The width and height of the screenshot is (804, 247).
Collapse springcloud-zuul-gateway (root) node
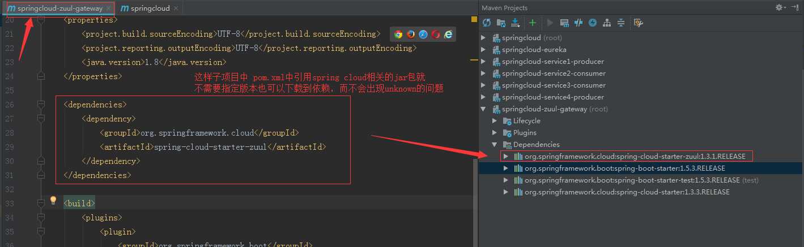tap(483, 109)
